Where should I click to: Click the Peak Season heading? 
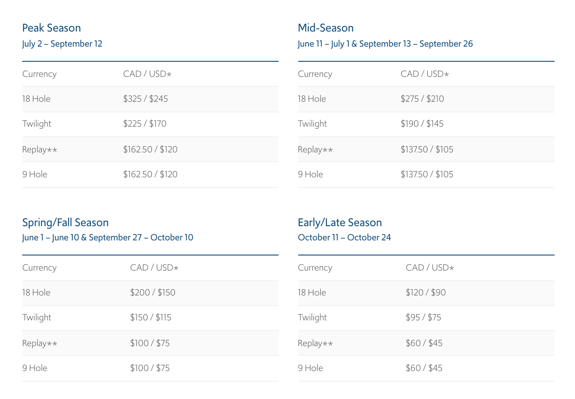click(51, 28)
